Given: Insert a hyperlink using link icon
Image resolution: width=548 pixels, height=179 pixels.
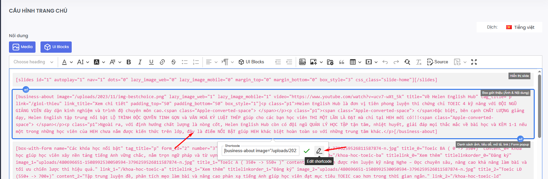Looking at the screenshot, I should (162, 62).
